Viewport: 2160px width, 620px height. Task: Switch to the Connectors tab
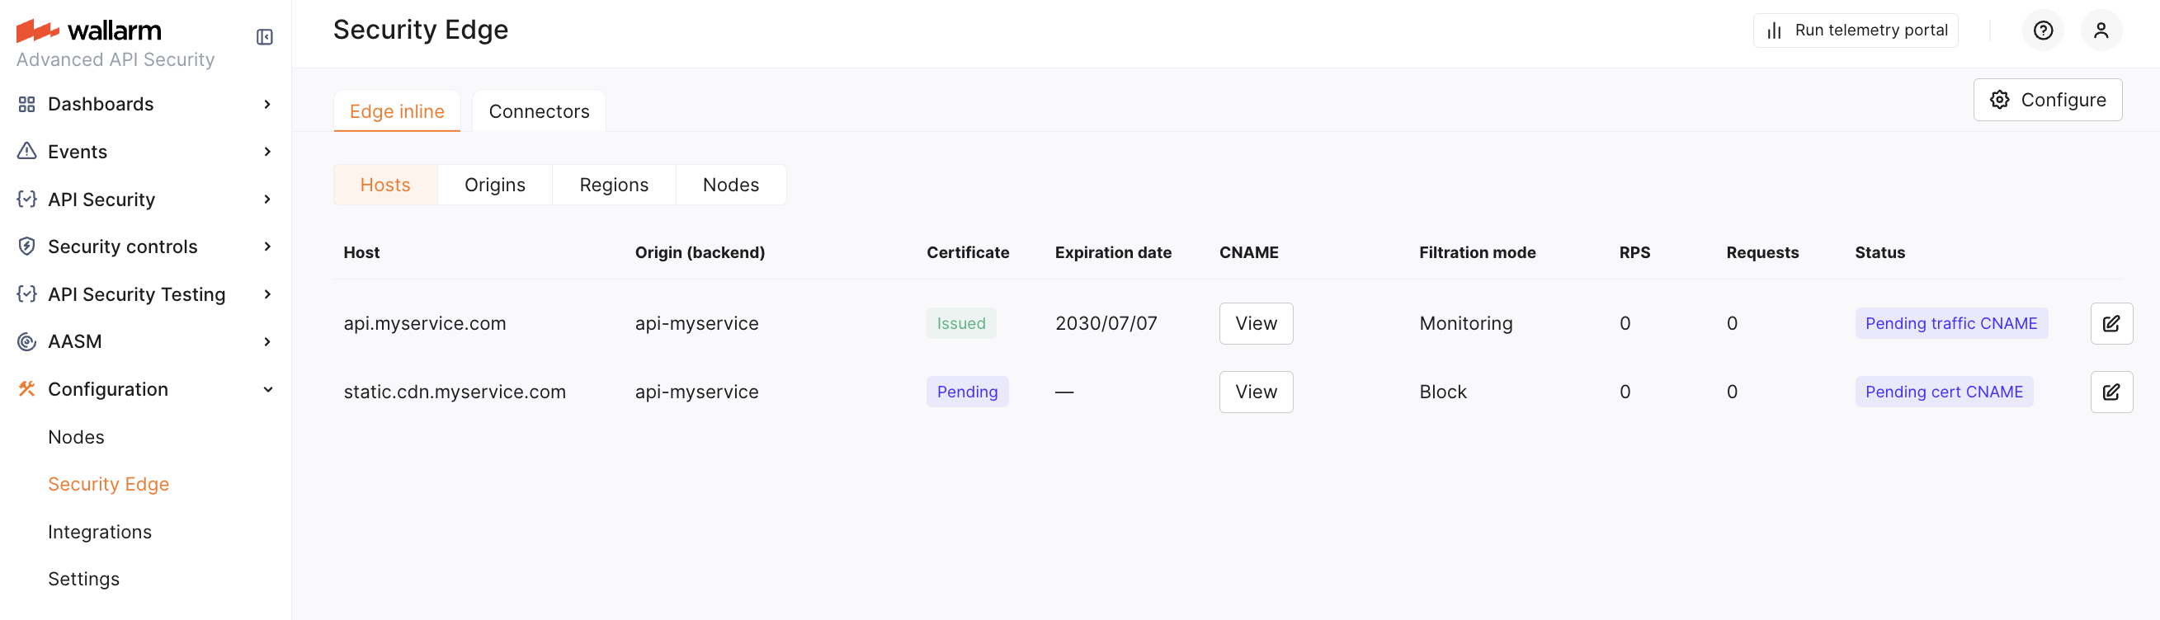pyautogui.click(x=538, y=111)
